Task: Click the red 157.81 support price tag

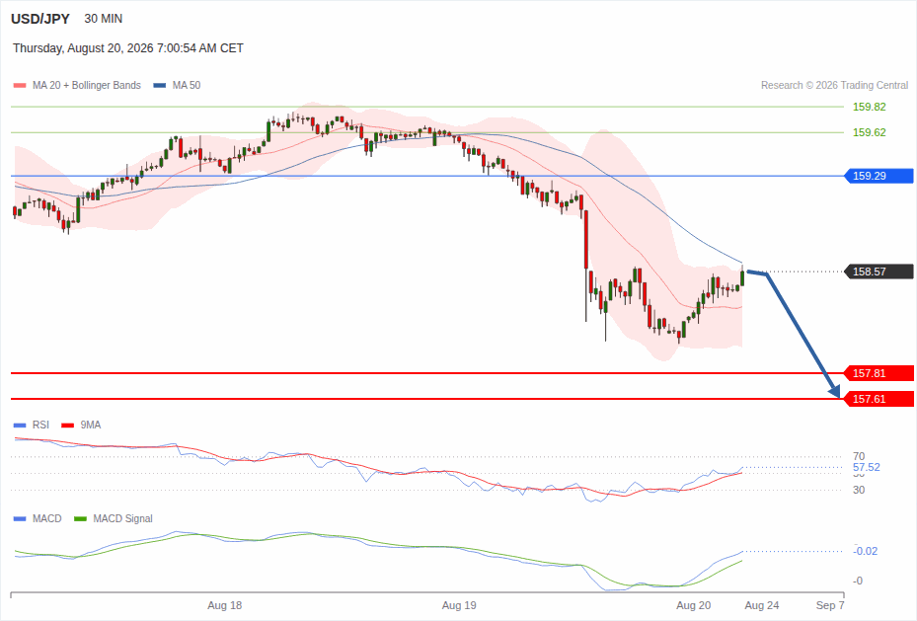Action: point(879,373)
